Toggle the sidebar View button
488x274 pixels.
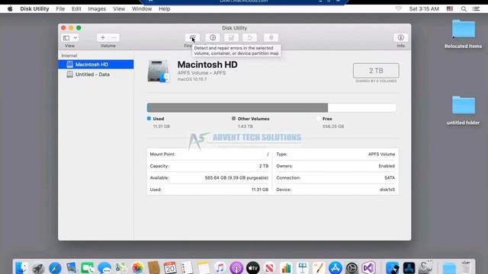click(66, 38)
